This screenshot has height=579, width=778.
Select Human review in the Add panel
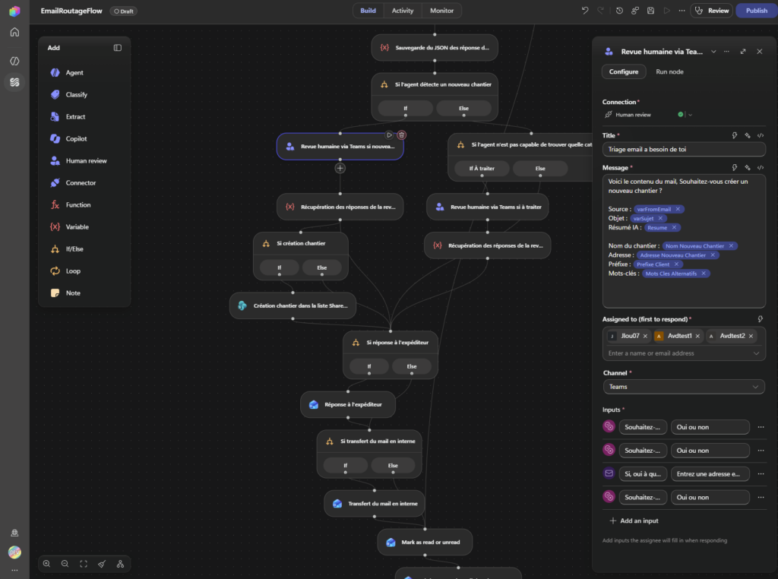click(78, 161)
